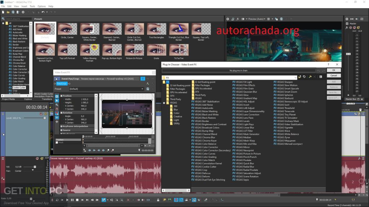
Task: Expand Keyframe interpolation group
Action: (x=61, y=126)
